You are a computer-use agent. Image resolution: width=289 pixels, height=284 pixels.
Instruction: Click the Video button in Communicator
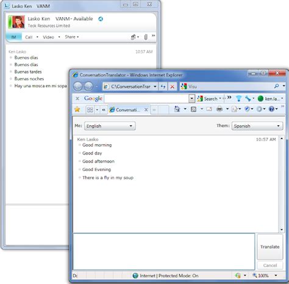pyautogui.click(x=48, y=37)
